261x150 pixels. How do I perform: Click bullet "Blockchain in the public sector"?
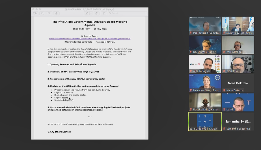tap(70, 95)
